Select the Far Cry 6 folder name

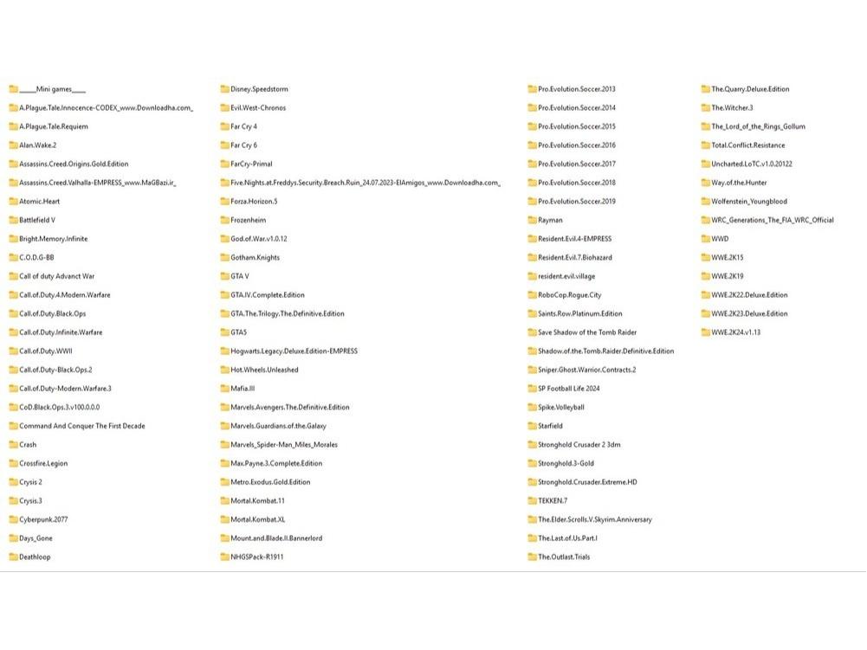coord(243,145)
